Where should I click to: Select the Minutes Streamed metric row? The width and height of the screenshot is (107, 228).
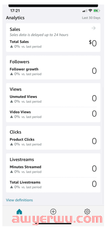53,169
